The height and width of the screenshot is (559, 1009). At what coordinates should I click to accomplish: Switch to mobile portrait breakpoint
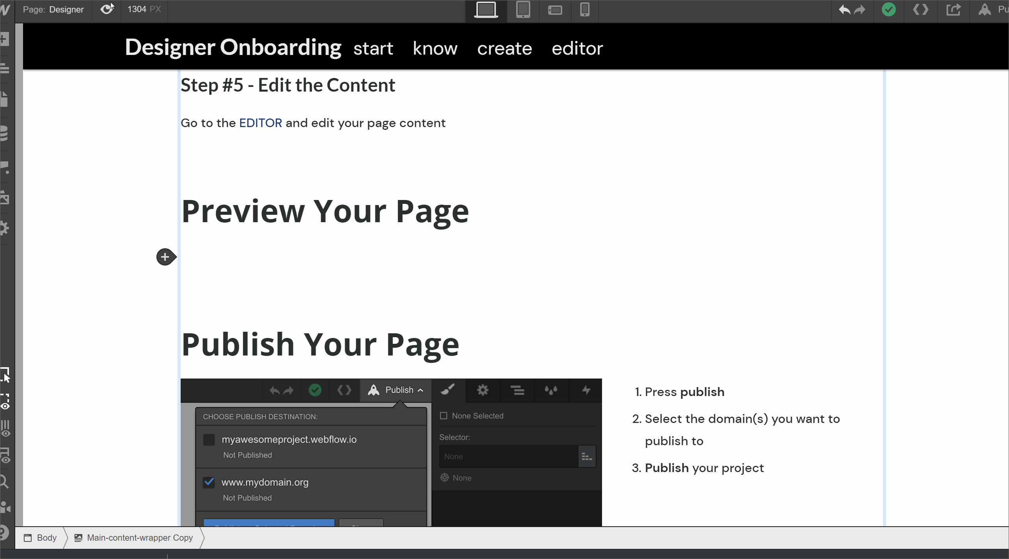pos(585,10)
